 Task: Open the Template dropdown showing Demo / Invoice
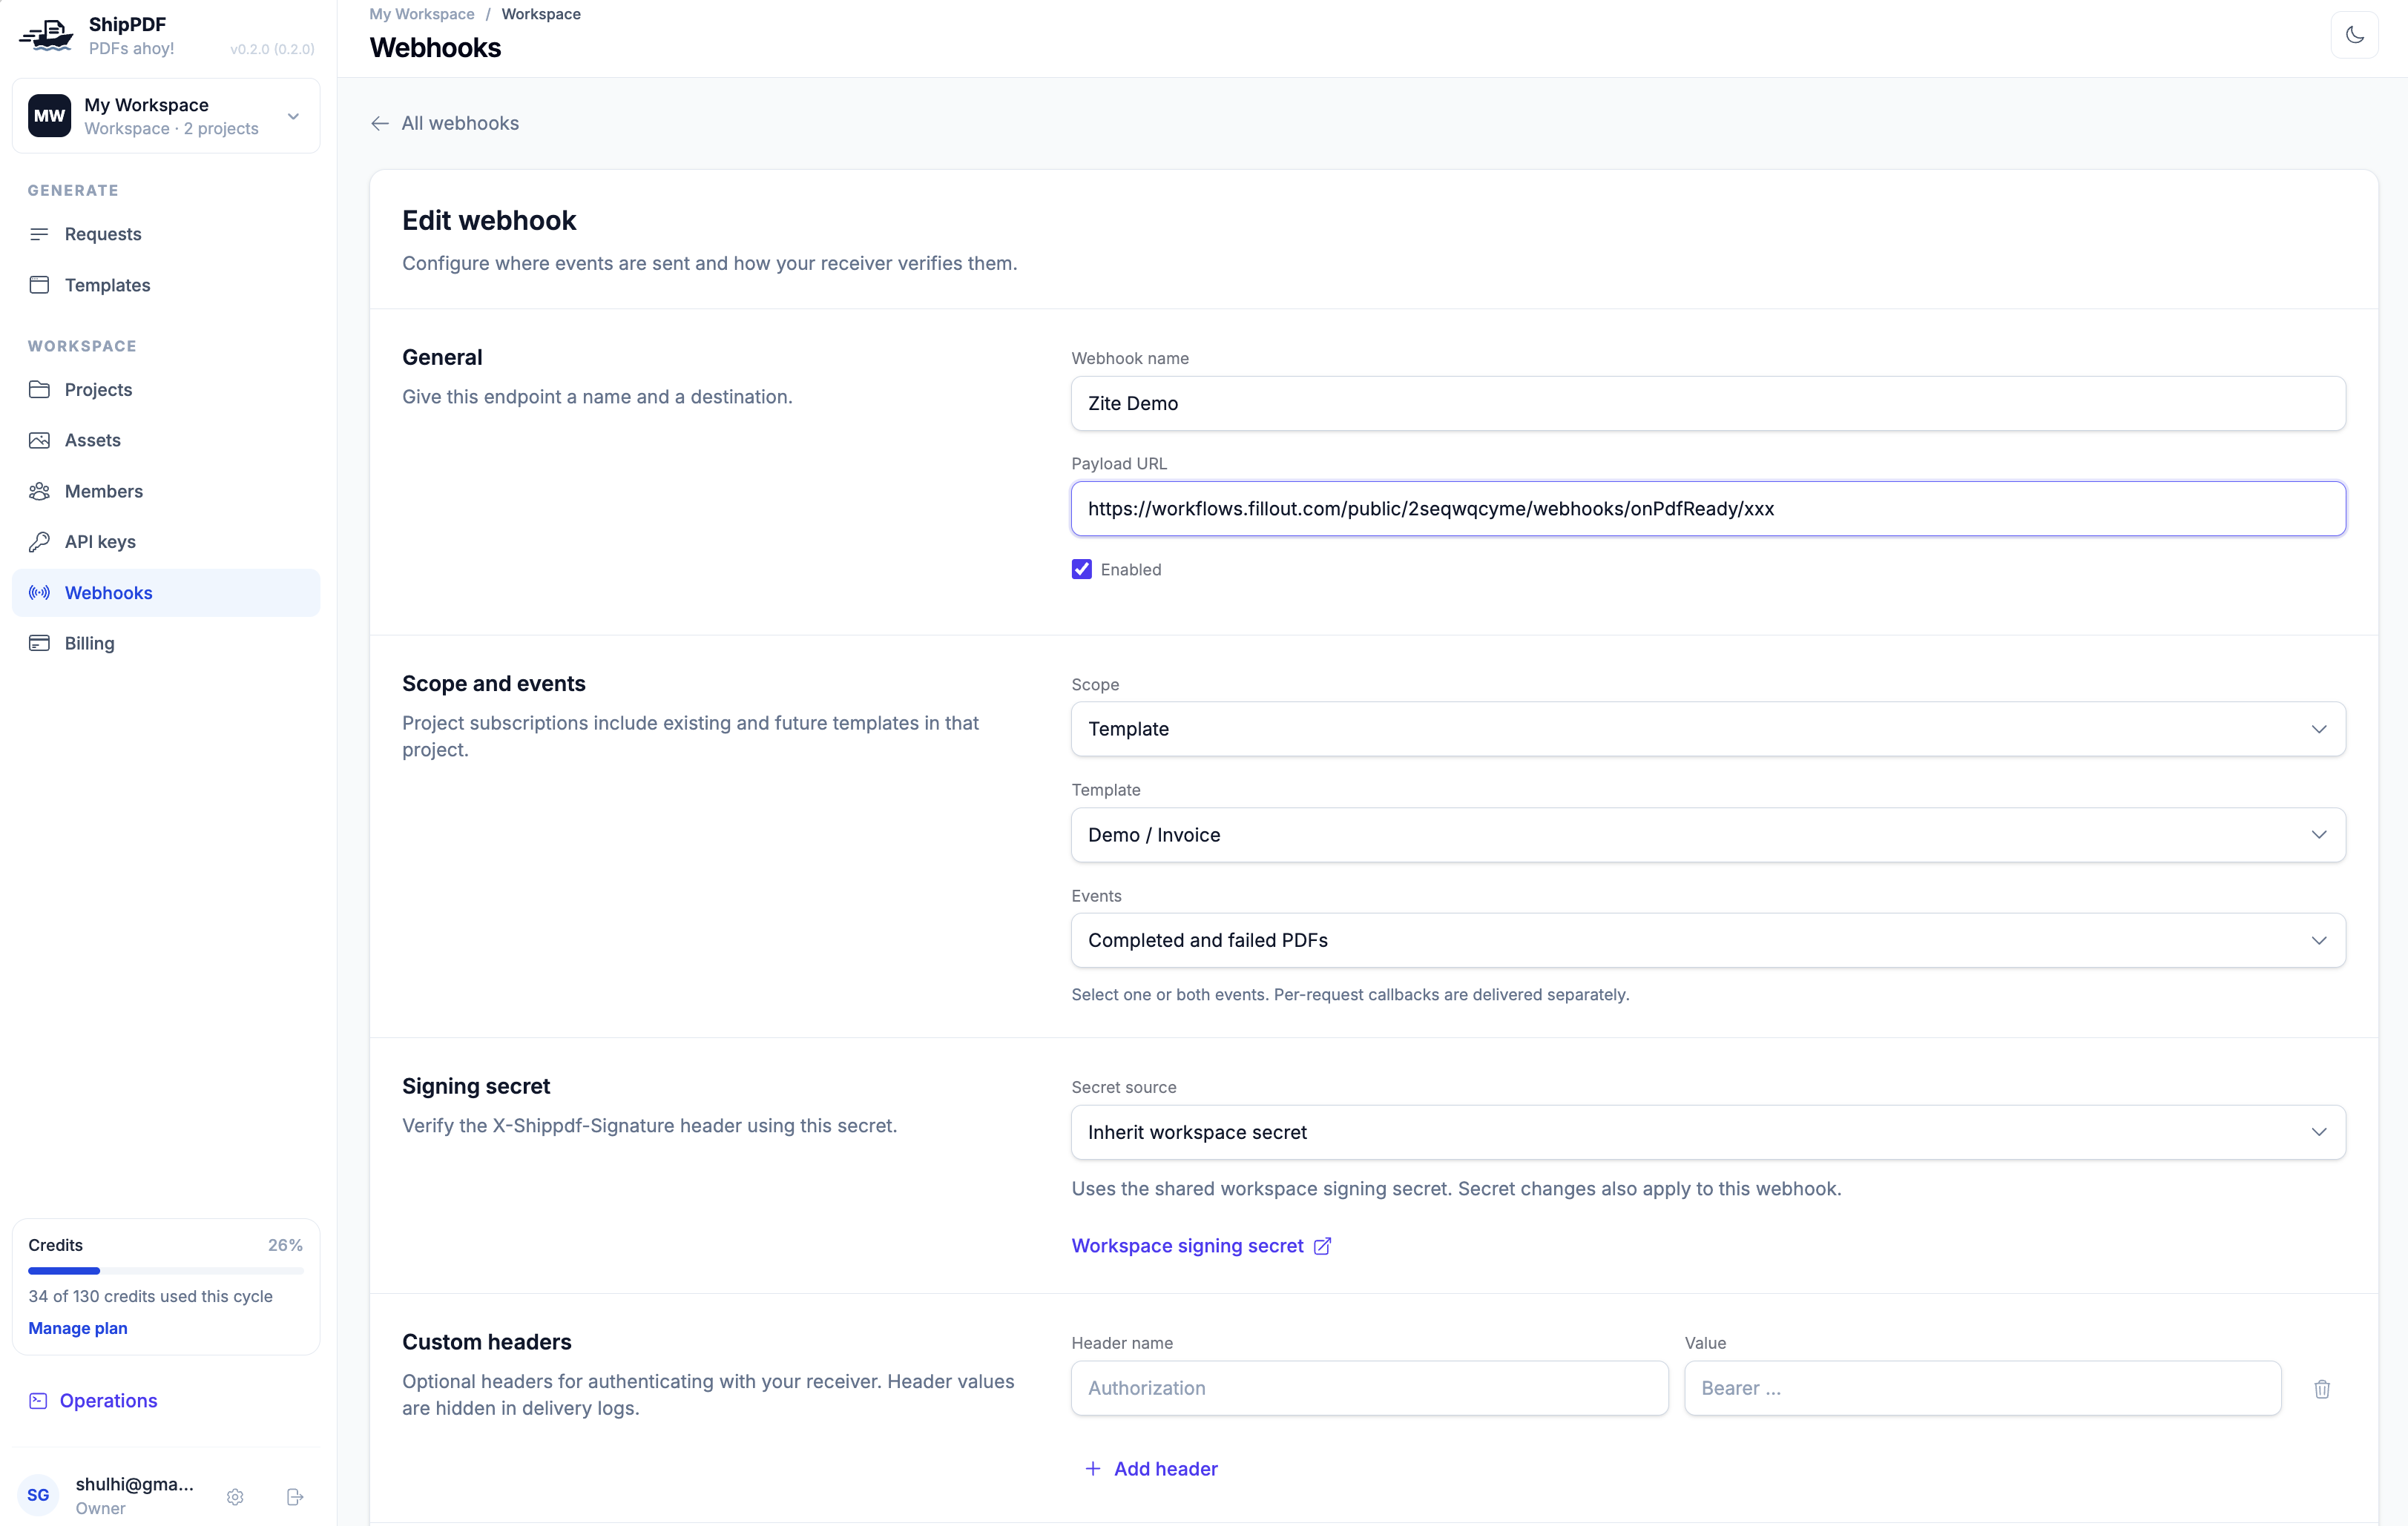coord(1708,834)
